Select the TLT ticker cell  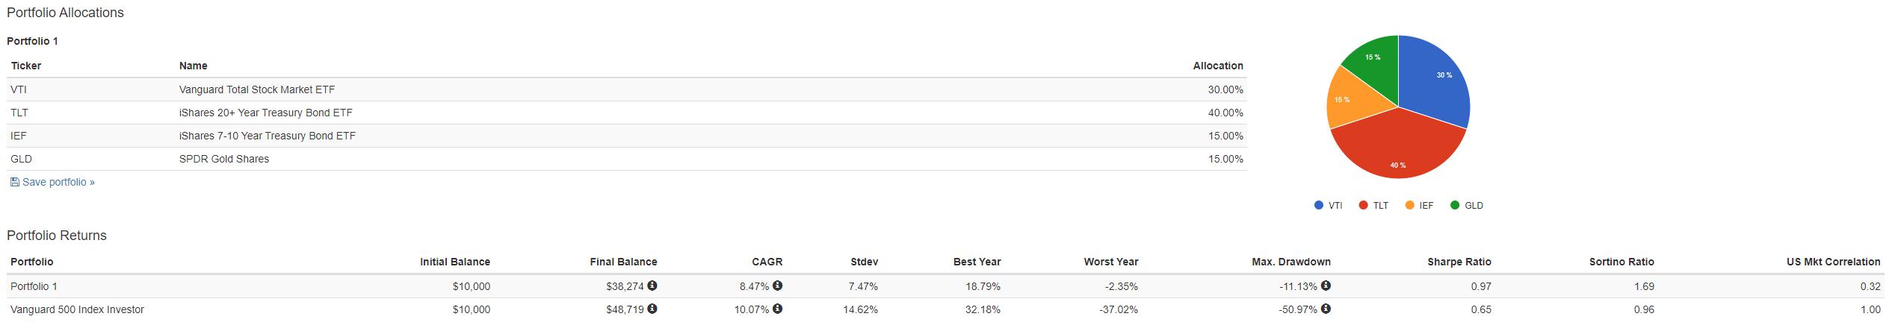[x=19, y=113]
